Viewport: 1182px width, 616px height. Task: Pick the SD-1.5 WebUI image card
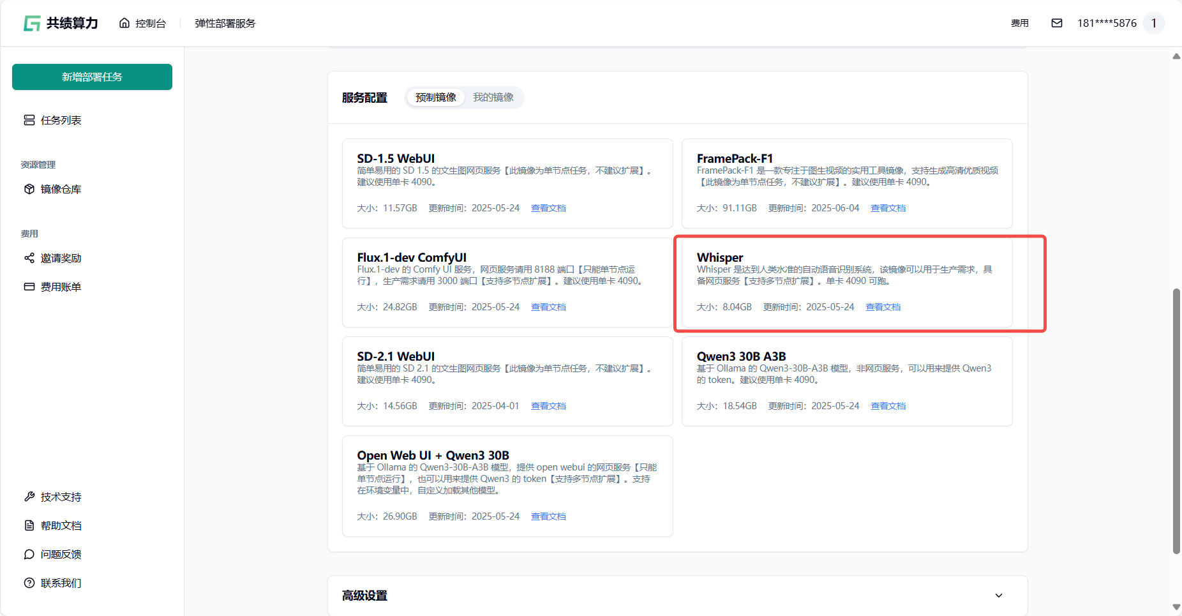(507, 183)
